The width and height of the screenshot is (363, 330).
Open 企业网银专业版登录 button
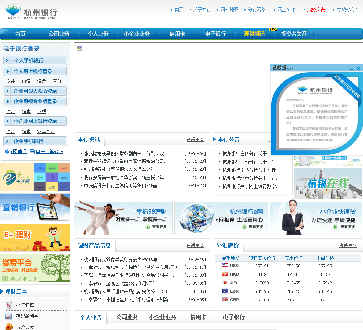pyautogui.click(x=35, y=101)
